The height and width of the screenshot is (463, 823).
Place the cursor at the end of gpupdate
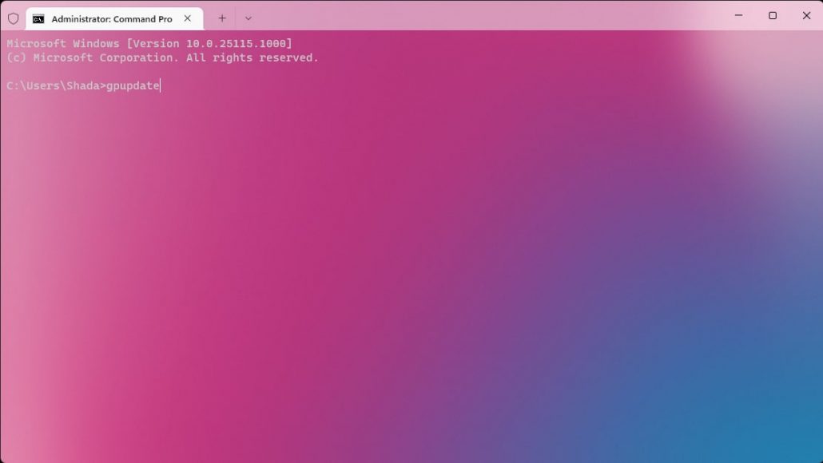tap(160, 85)
